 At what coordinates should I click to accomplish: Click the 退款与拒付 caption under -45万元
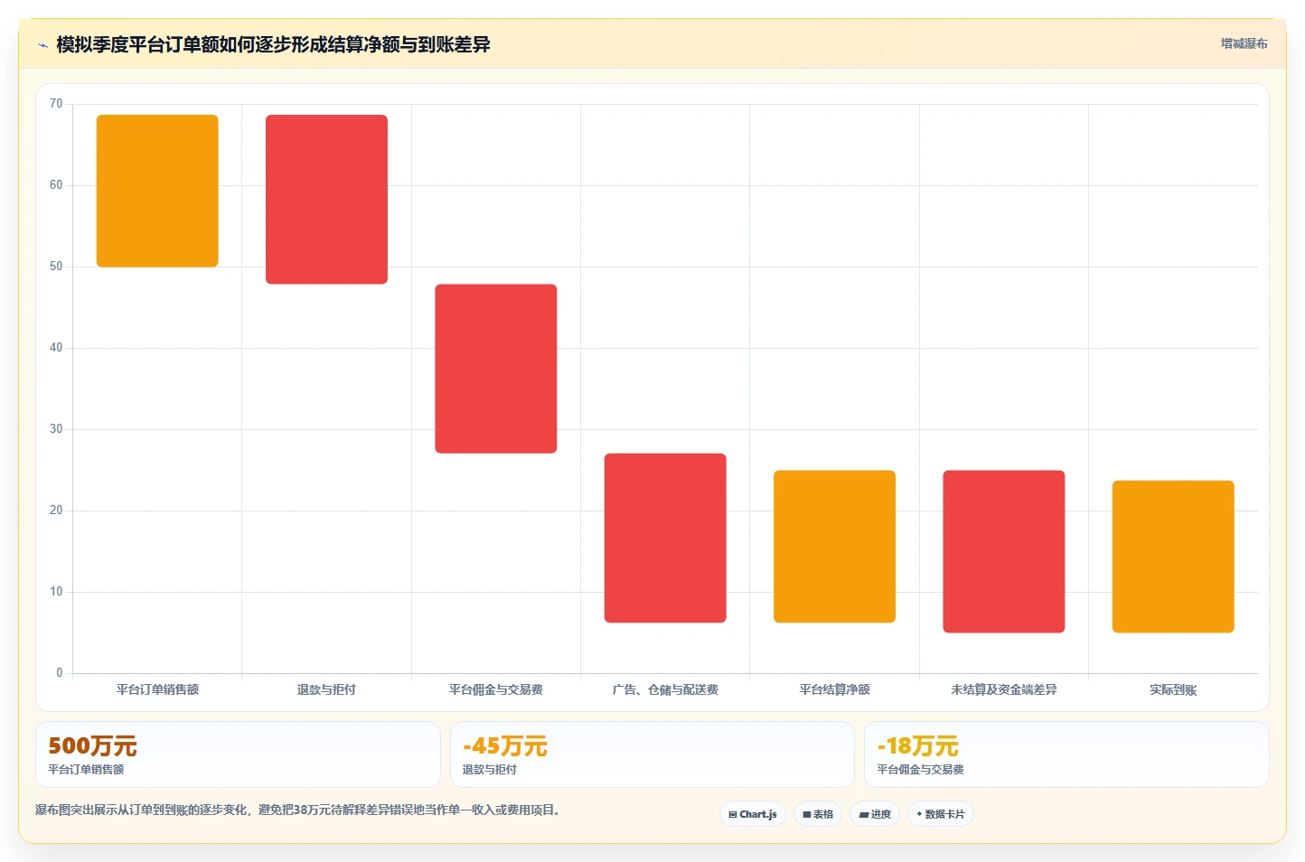click(x=490, y=770)
